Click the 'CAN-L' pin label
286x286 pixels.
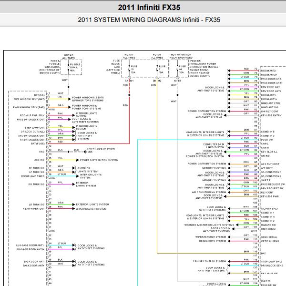(x=265, y=144)
